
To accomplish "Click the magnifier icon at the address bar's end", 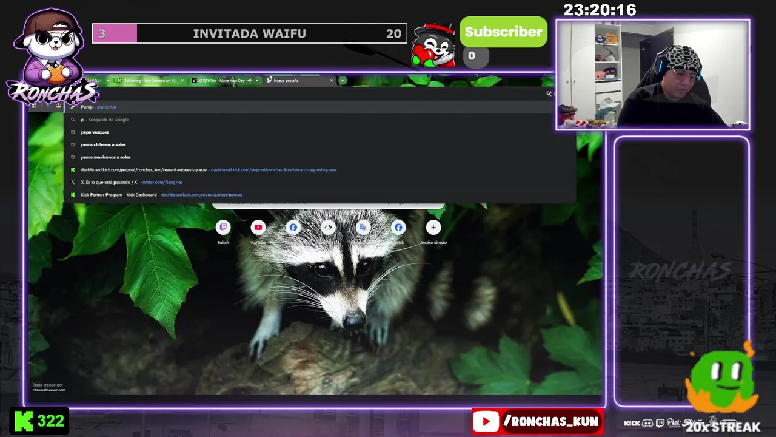I will point(549,93).
